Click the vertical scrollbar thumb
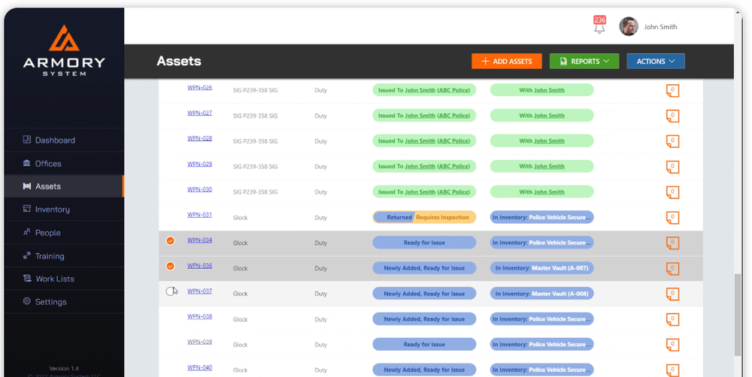Screen dimensions: 752x377 (x=738, y=314)
